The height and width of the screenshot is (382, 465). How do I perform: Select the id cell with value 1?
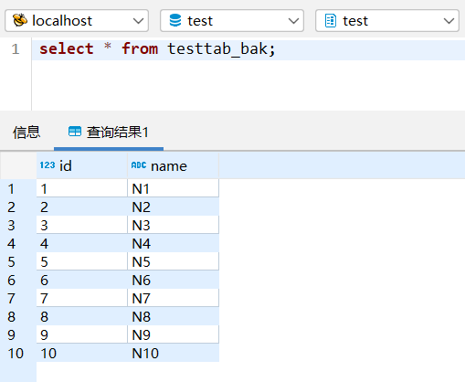click(x=82, y=188)
